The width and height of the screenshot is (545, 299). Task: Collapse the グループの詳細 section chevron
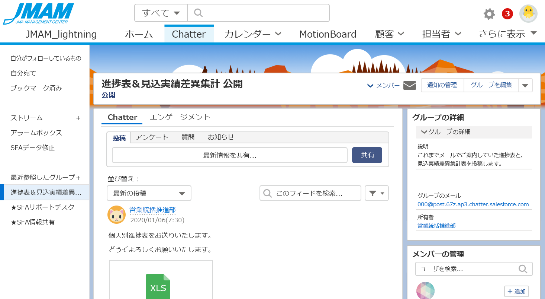tap(424, 132)
